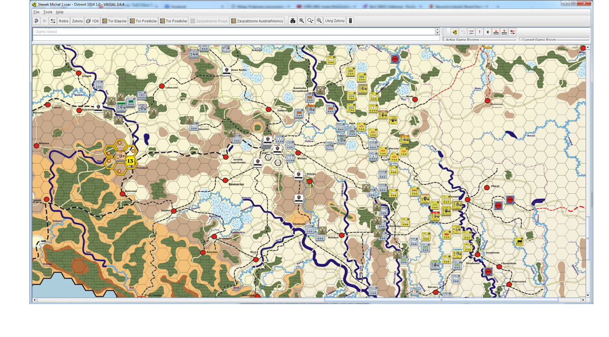Click the server connect arrows icon in toolbar
The width and height of the screenshot is (609, 337).
[x=53, y=21]
